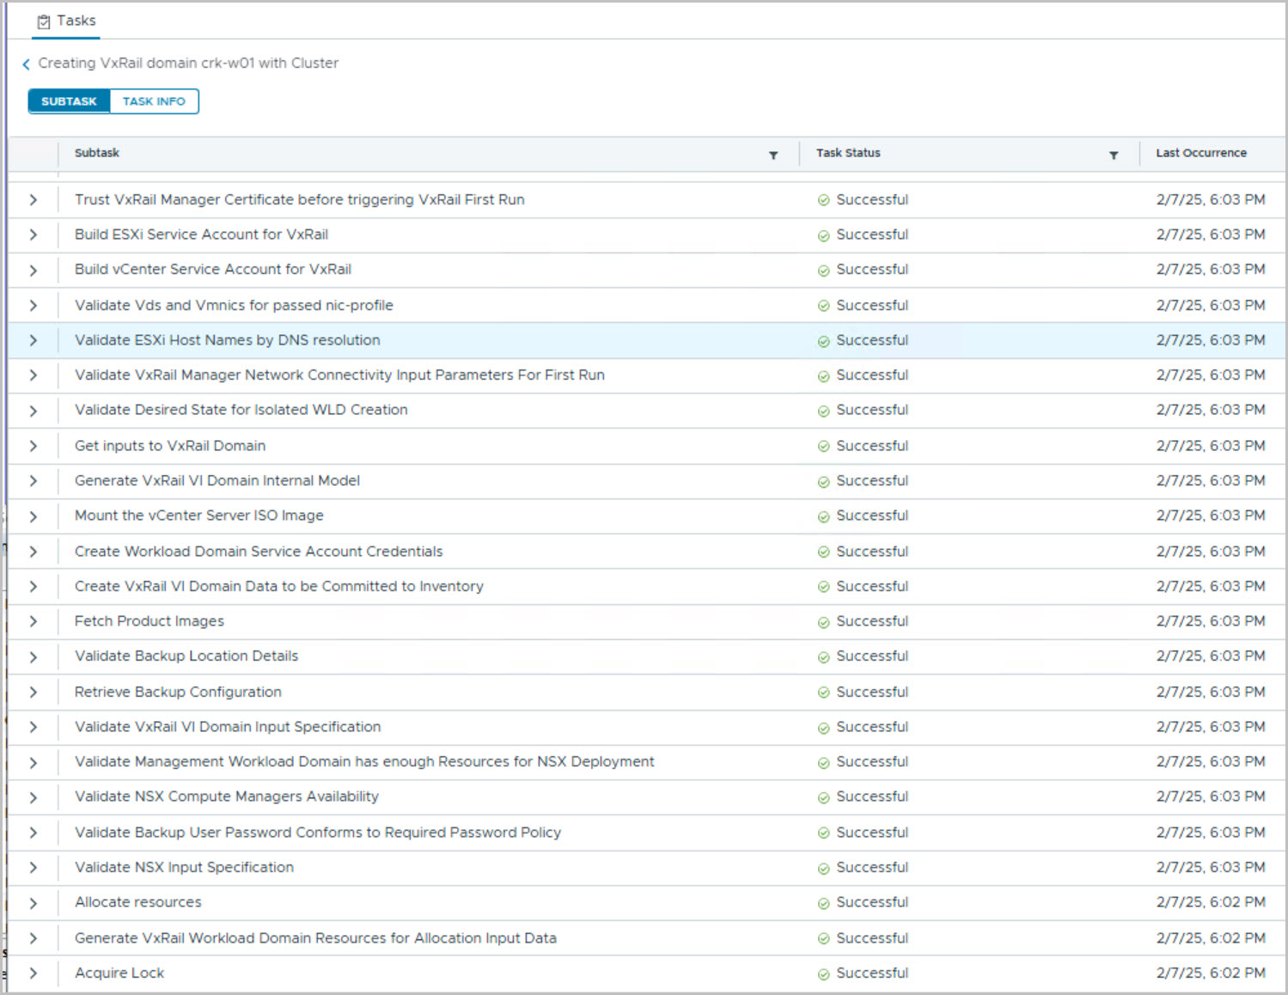This screenshot has height=995, width=1288.
Task: Click the Last Occurrence column header
Action: [x=1200, y=153]
